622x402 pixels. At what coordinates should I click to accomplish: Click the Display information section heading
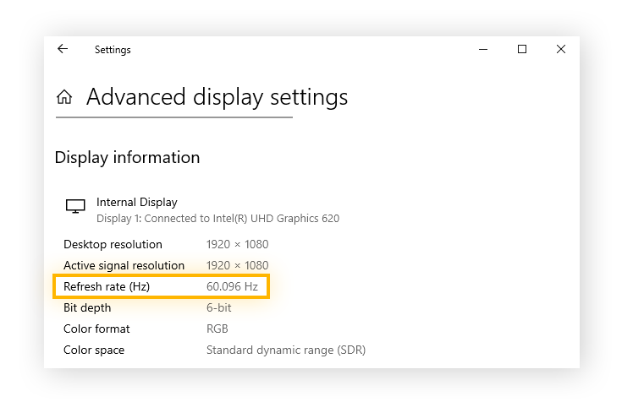click(x=127, y=158)
